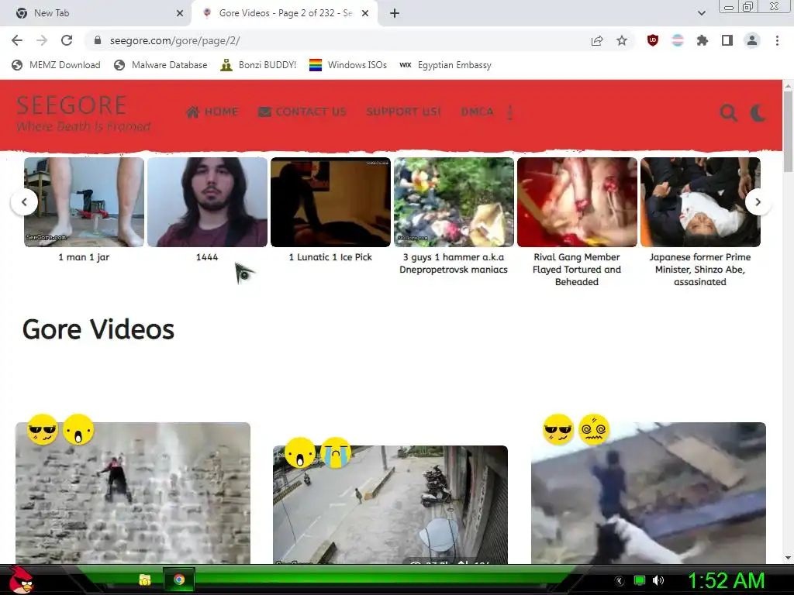The height and width of the screenshot is (595, 794).
Task: Reload the current page
Action: click(67, 40)
